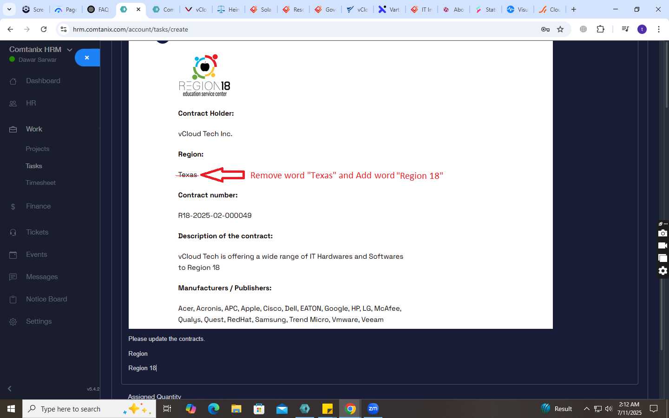Screen dimensions: 669x418
Task: Click the HR people icon
Action: [13, 104]
